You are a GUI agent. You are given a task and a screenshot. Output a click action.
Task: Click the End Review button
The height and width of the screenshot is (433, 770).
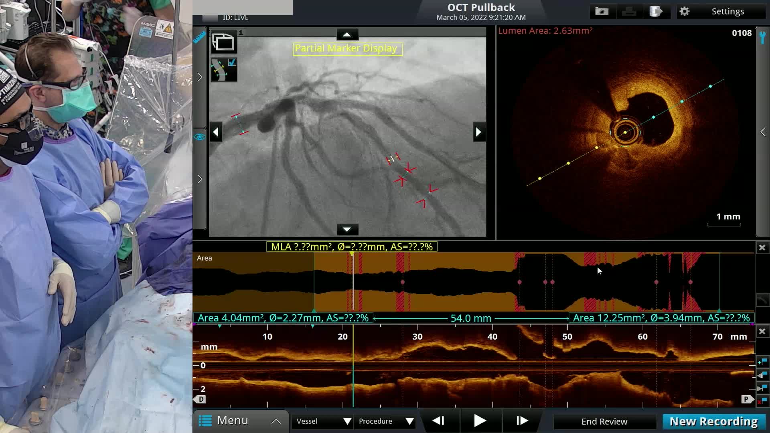[604, 421]
